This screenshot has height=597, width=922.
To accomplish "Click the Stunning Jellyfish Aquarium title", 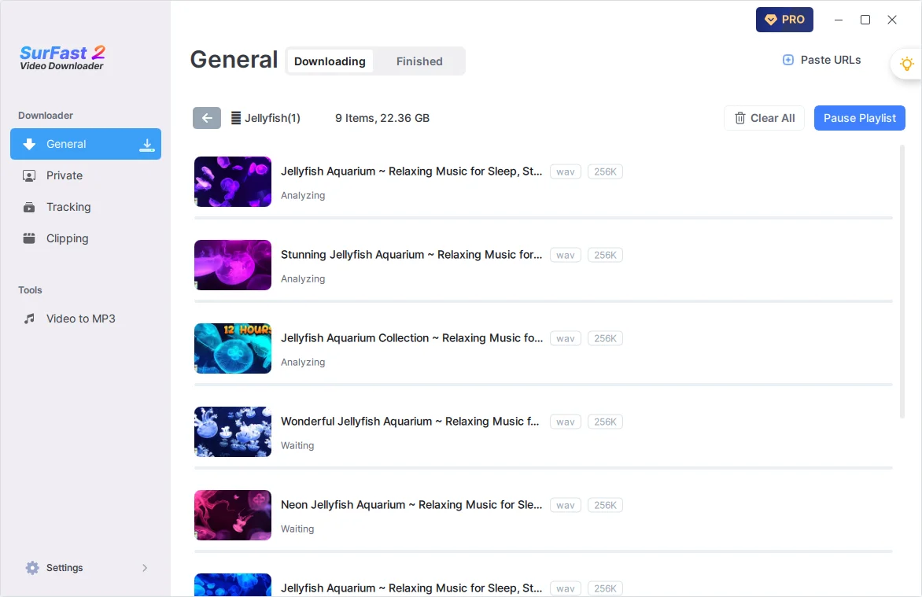I will click(x=411, y=255).
